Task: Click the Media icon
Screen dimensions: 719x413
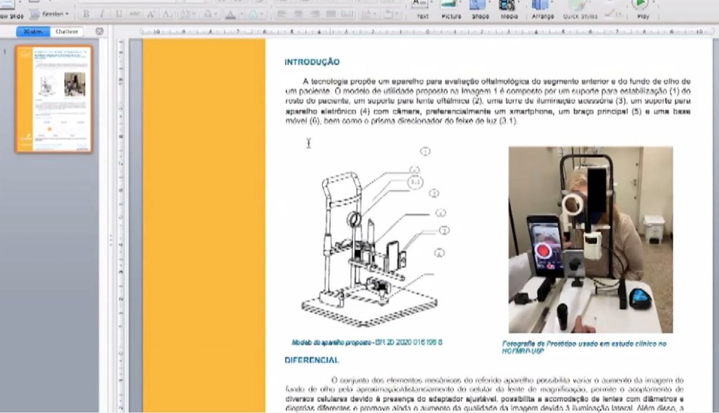Action: (507, 6)
